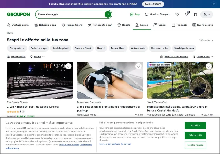Select the Locale navigation tab
This screenshot has width=220, height=154.
pyautogui.click(x=142, y=25)
